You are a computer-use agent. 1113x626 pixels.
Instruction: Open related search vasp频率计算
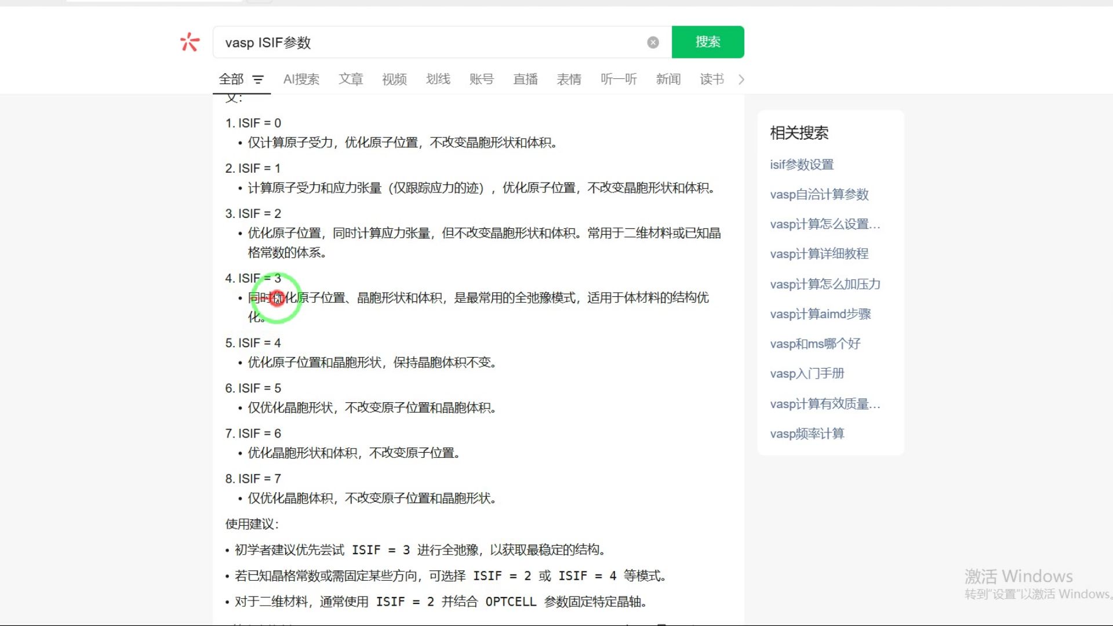(807, 434)
